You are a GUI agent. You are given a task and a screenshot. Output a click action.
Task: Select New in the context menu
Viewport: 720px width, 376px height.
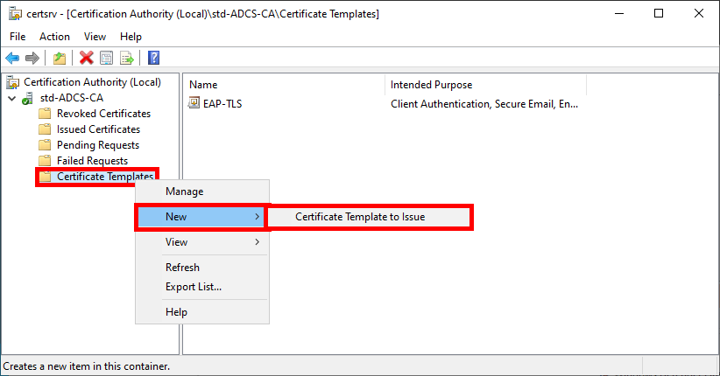(x=202, y=217)
